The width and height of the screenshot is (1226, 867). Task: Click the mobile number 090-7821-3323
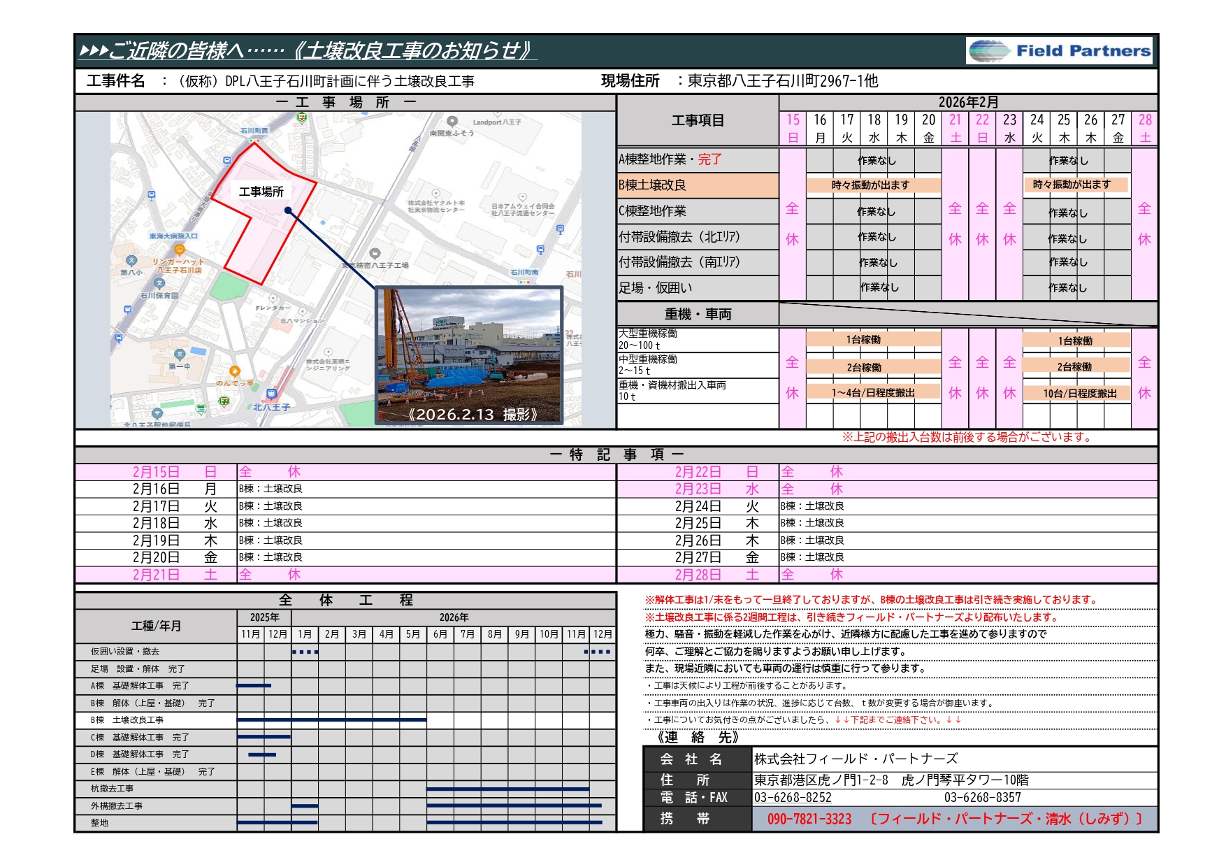pos(809,819)
